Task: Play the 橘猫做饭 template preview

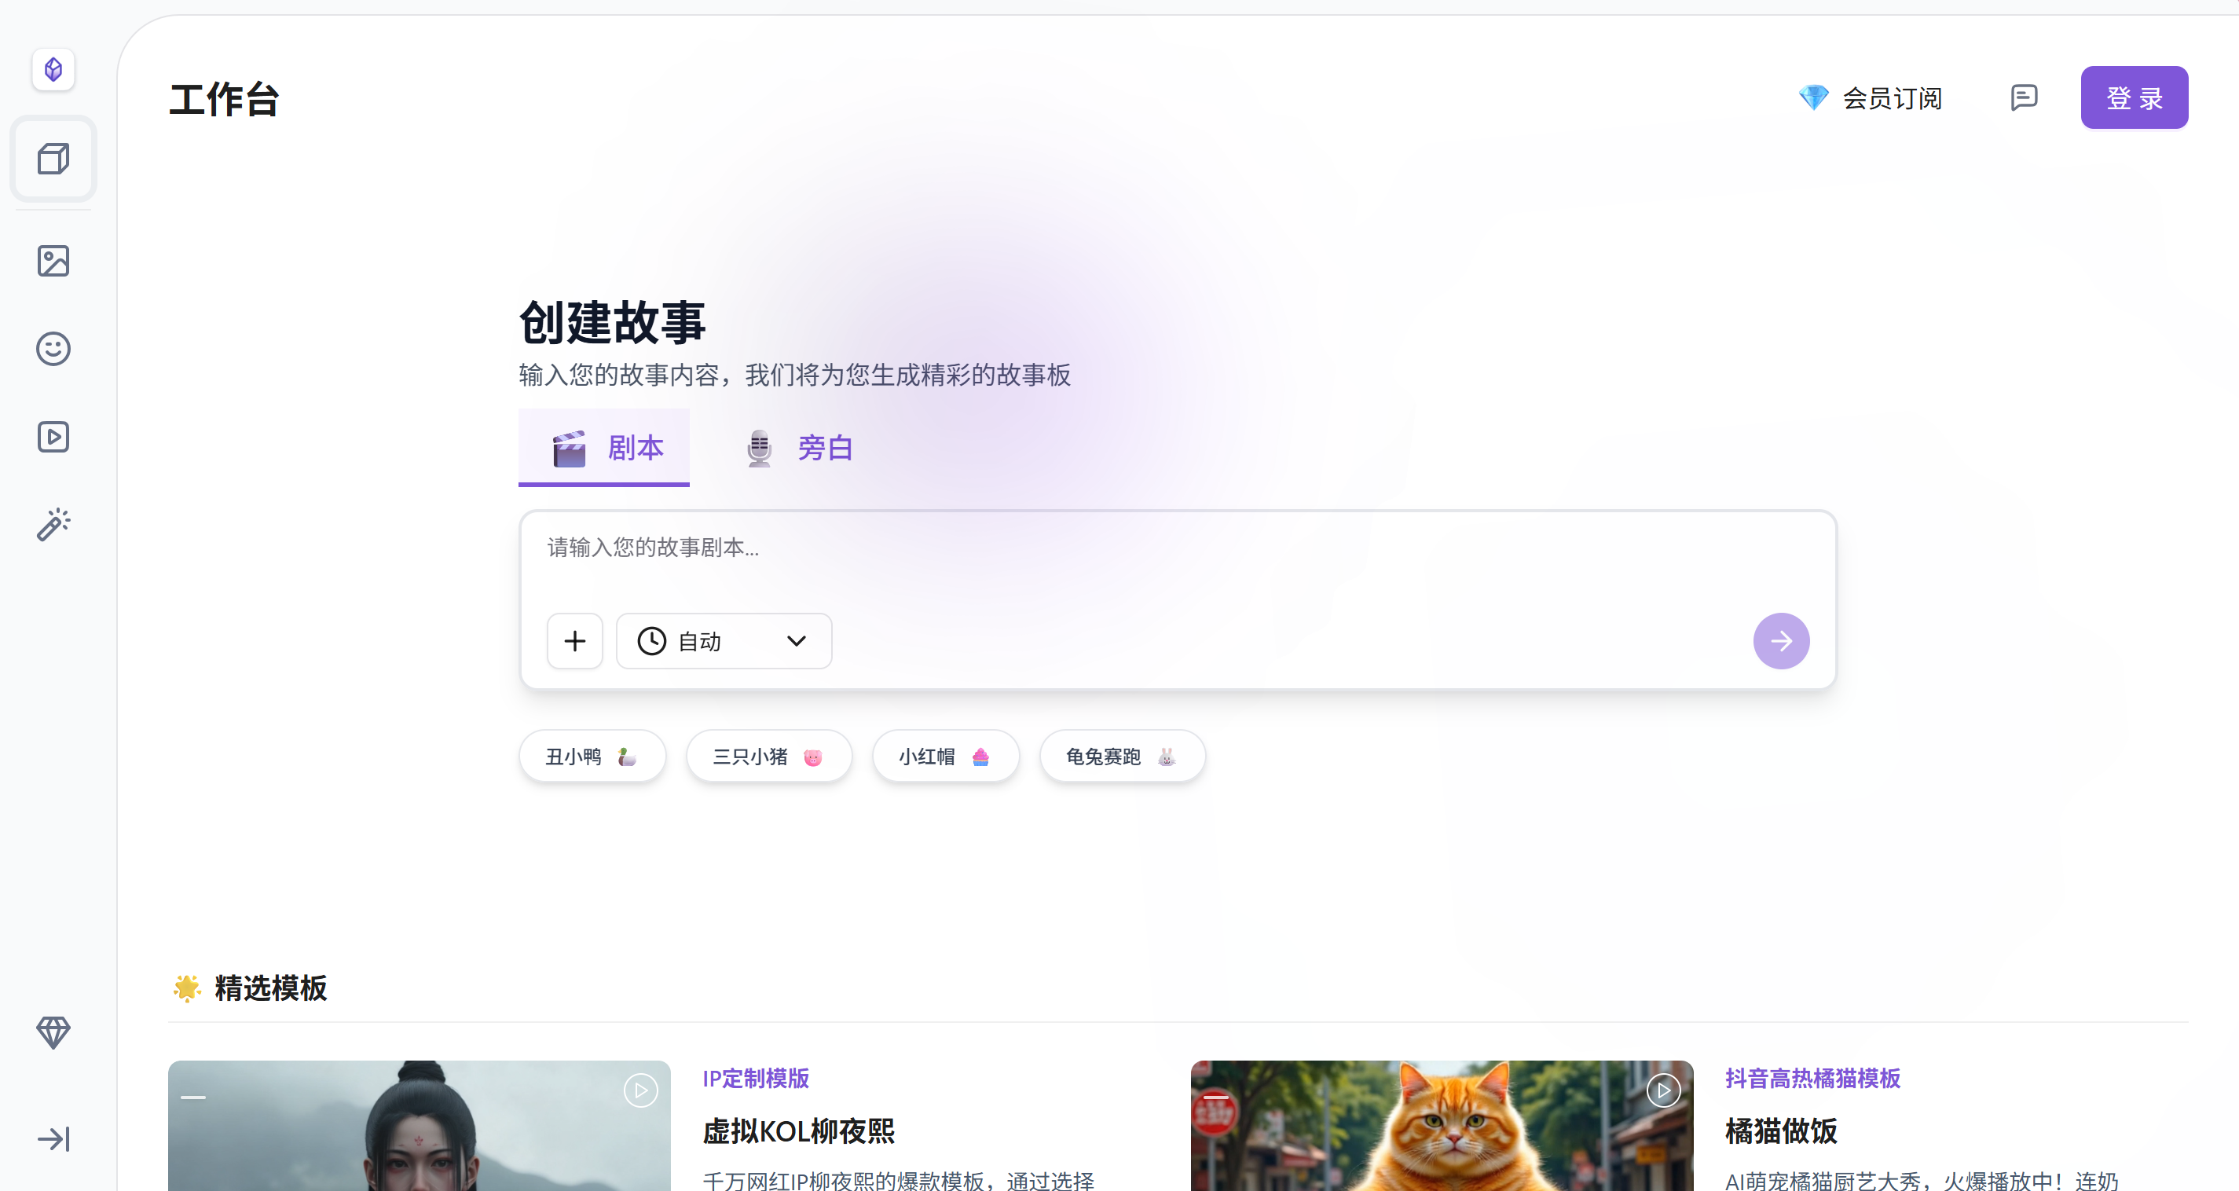Action: (1664, 1090)
